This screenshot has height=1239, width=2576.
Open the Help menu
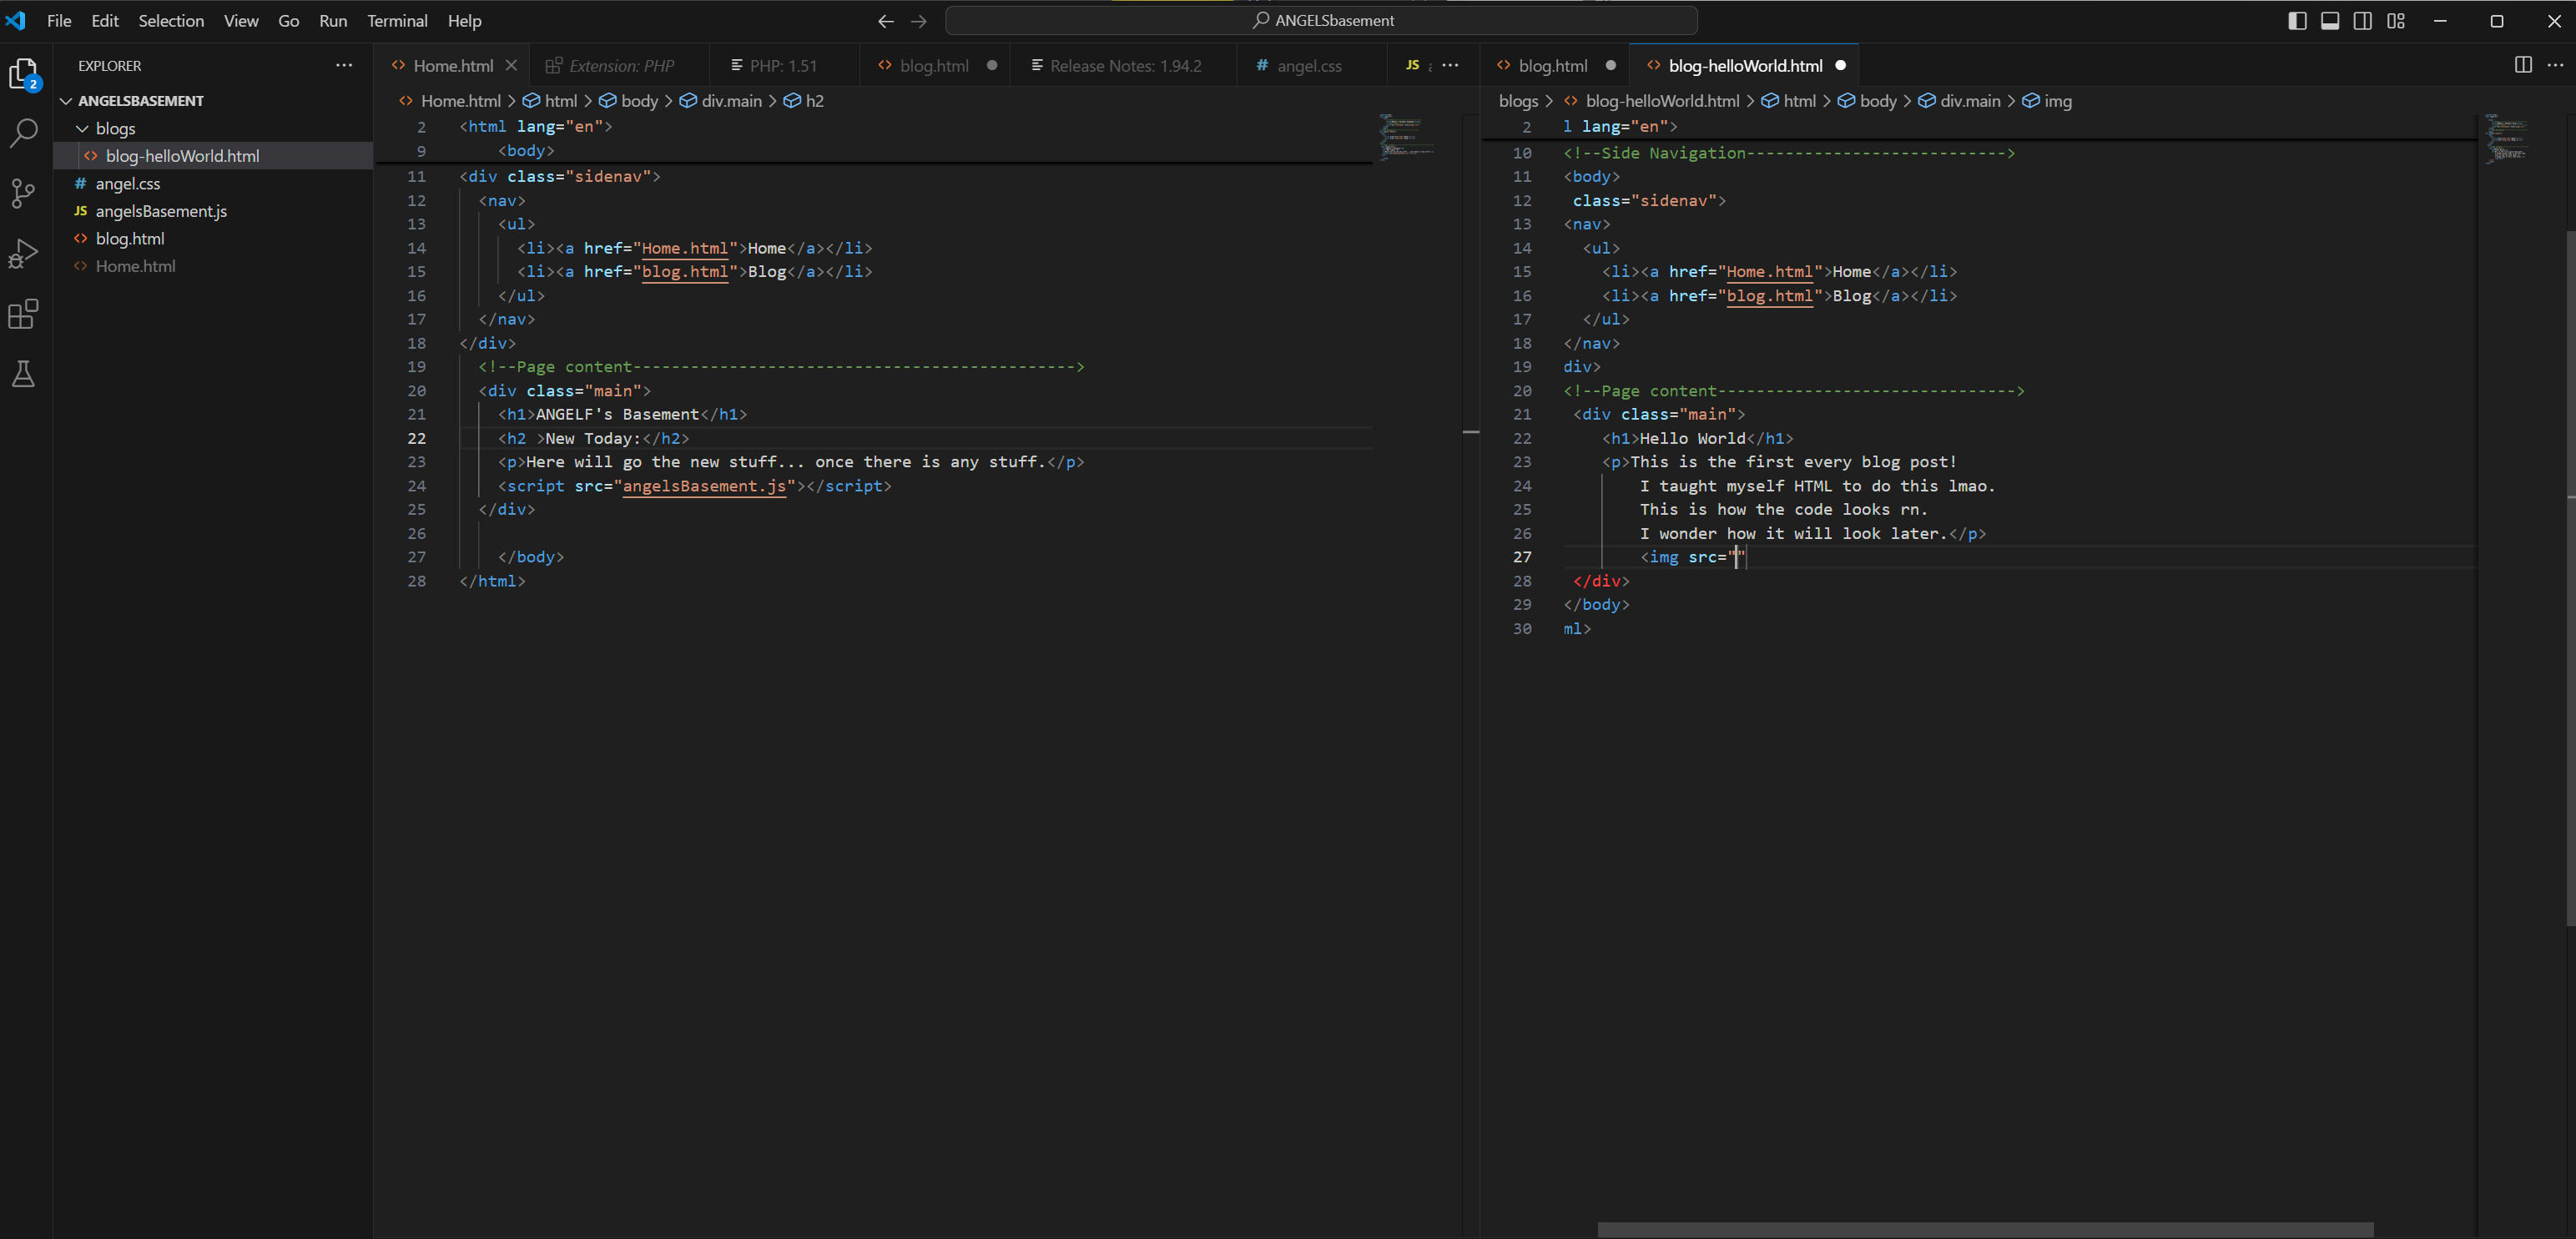[x=464, y=21]
